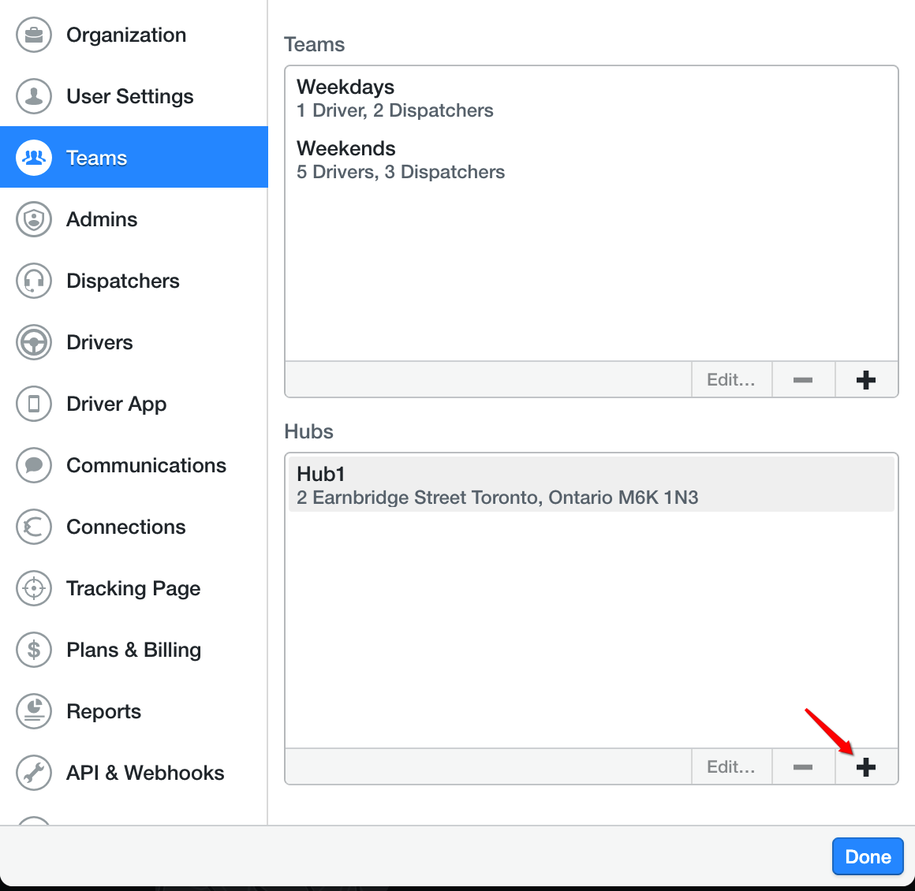Open Driver App settings
The width and height of the screenshot is (915, 891).
tap(133, 404)
